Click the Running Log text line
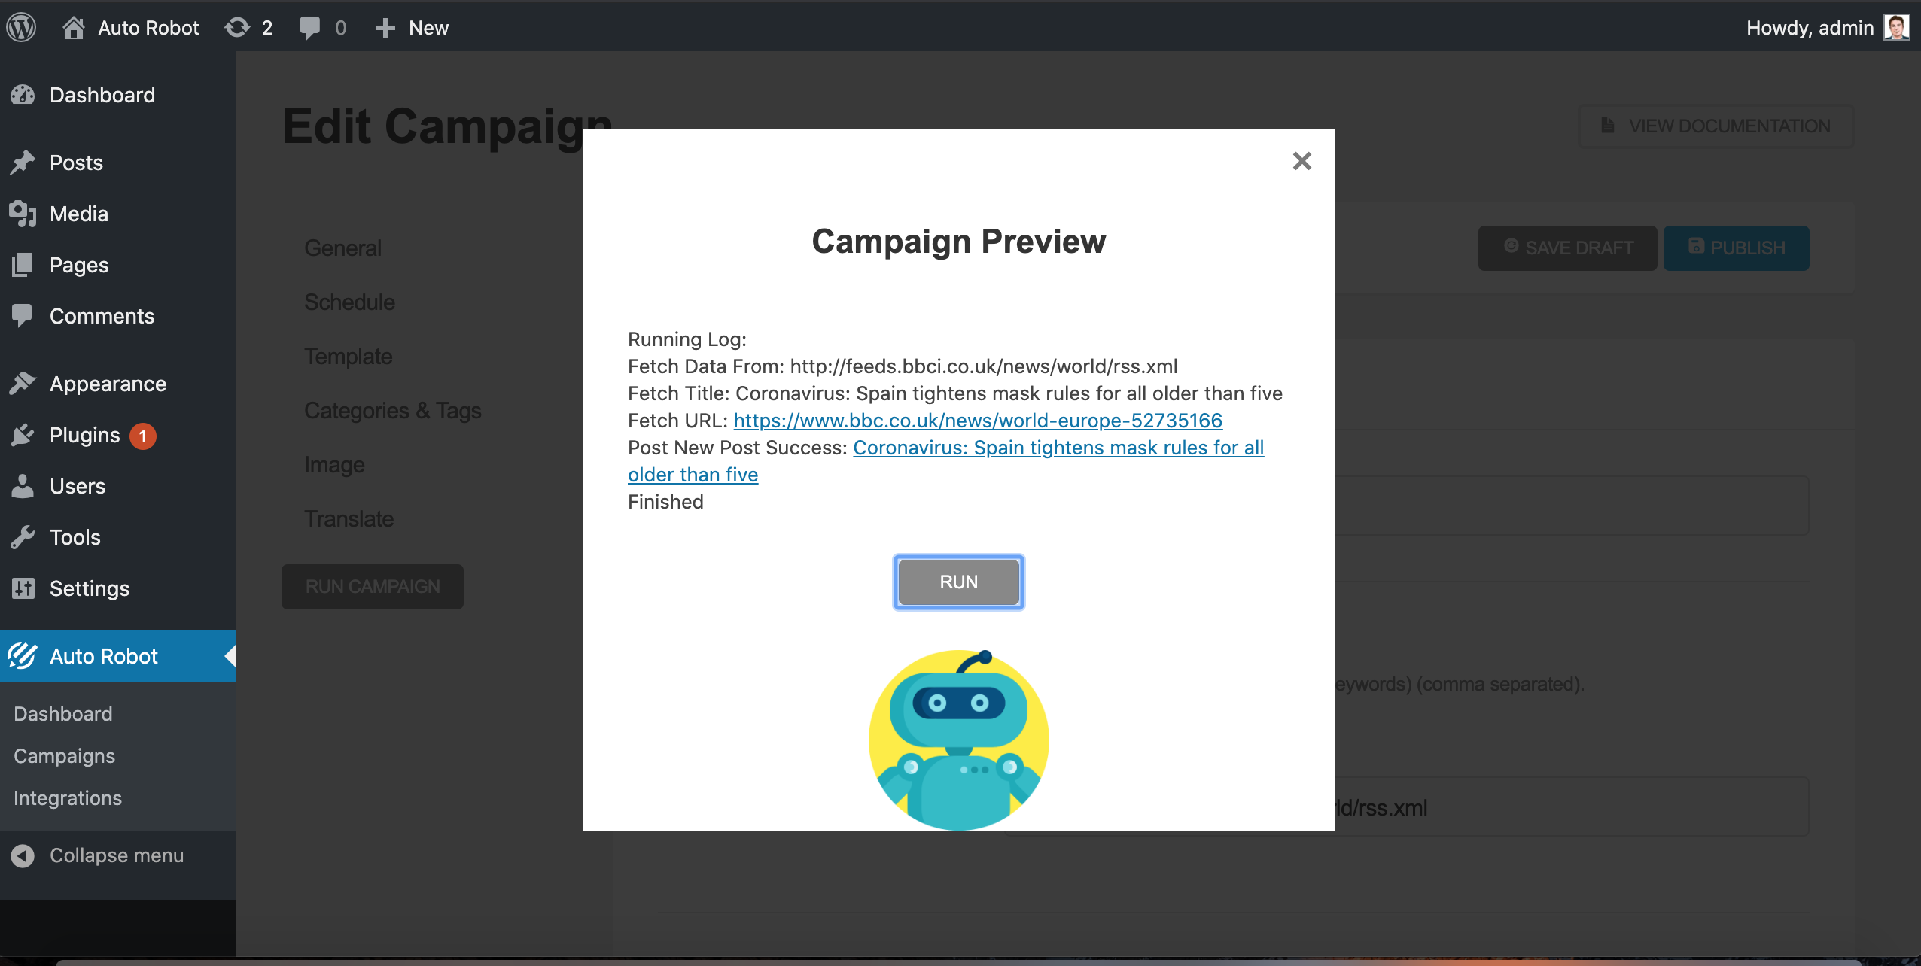The image size is (1921, 966). [687, 339]
